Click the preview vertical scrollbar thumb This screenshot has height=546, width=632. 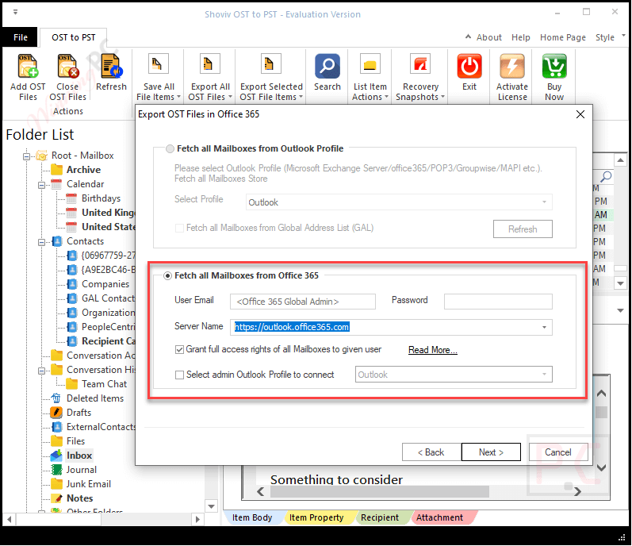tap(601, 412)
